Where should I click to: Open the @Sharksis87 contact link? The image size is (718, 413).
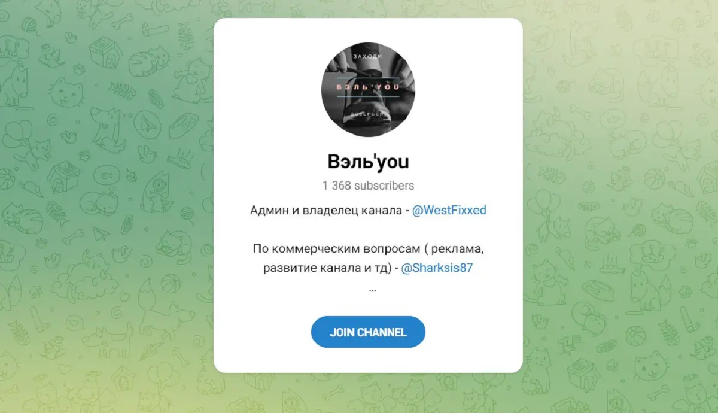coord(437,268)
